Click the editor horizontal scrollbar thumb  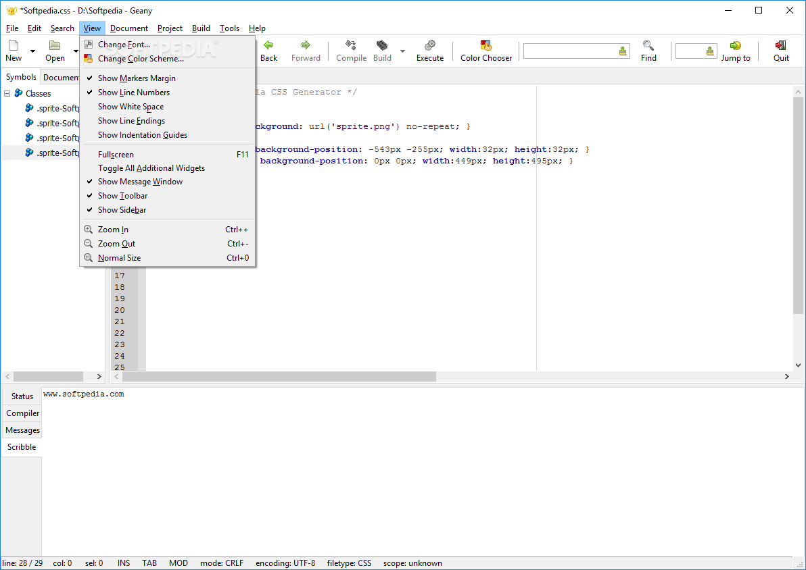[279, 376]
